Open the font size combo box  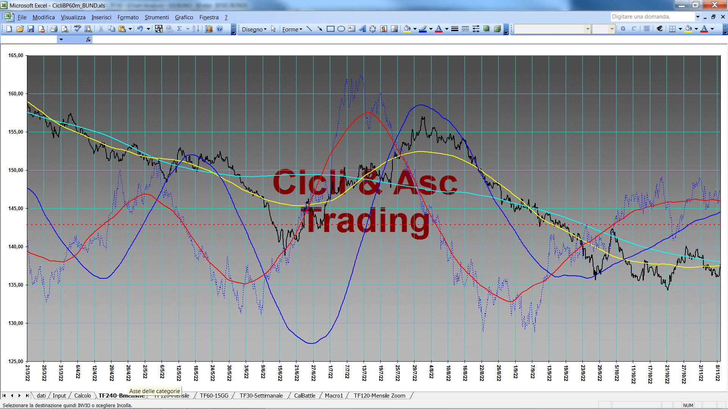pos(603,29)
